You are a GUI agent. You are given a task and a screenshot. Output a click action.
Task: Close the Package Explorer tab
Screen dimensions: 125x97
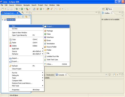pos(18,13)
